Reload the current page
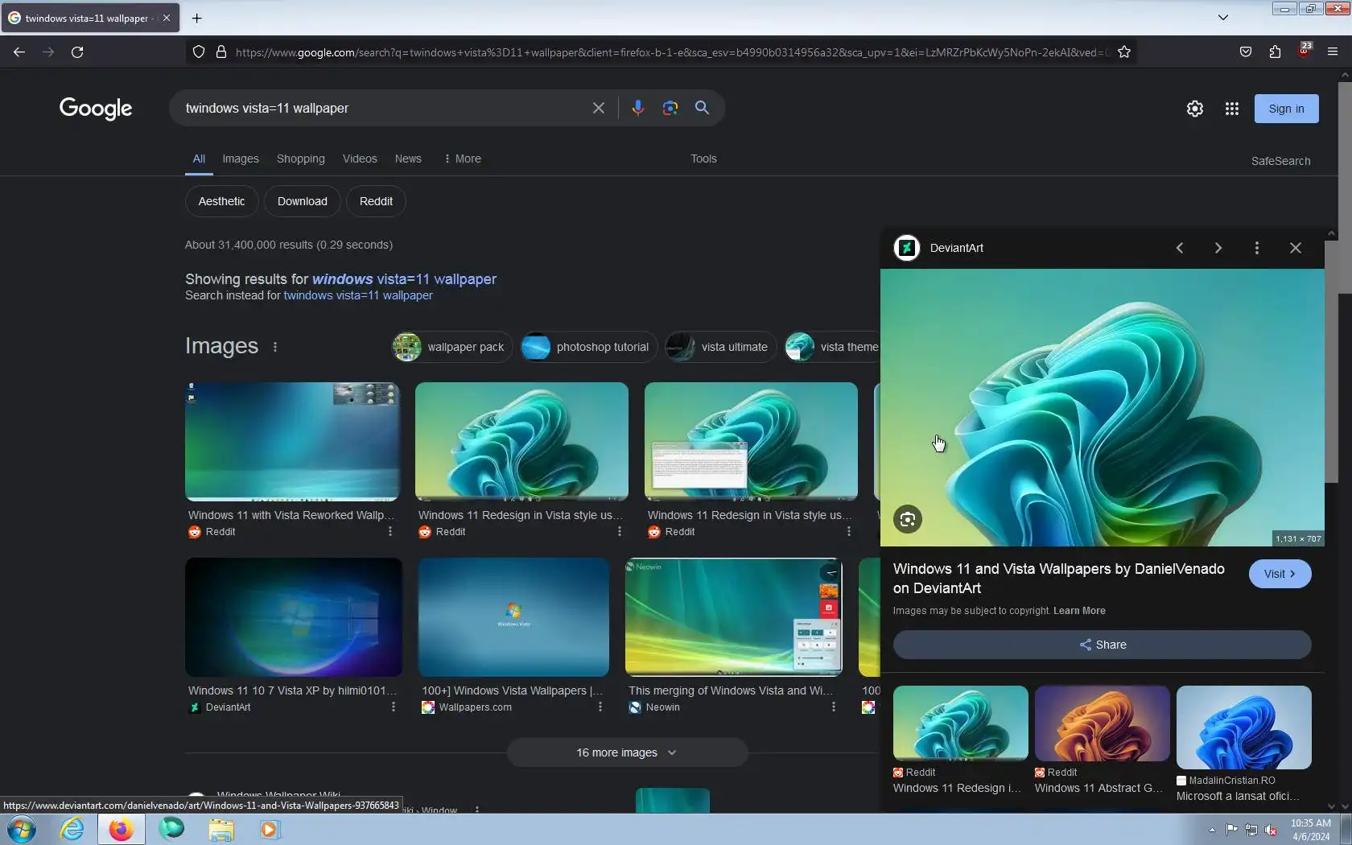The width and height of the screenshot is (1352, 845). pos(77,52)
